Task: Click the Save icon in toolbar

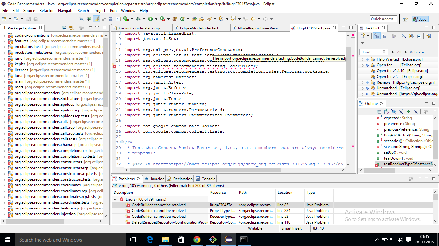Action: (28, 19)
